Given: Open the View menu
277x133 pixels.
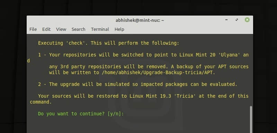Looking at the screenshot, I should (x=61, y=29).
